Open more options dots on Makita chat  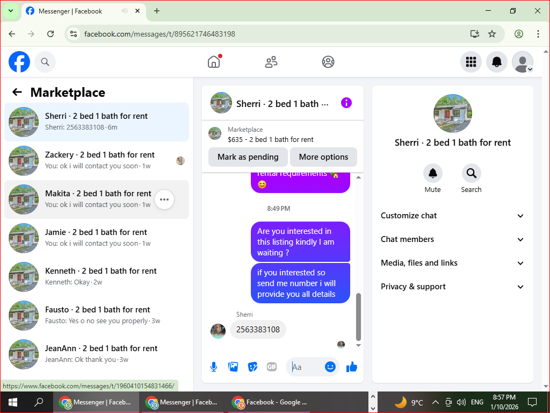(x=164, y=200)
